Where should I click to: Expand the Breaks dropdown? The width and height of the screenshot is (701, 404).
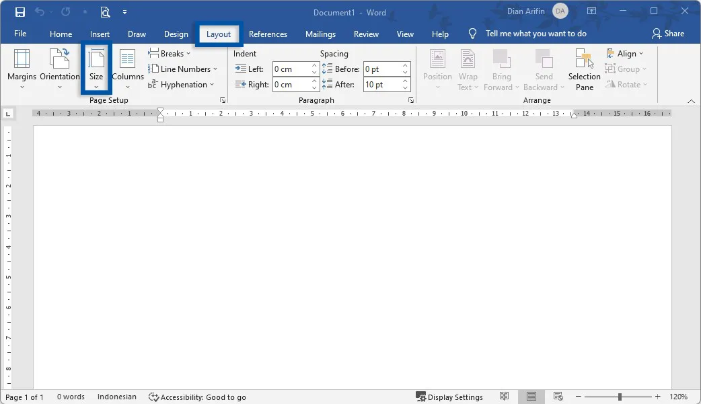tap(170, 53)
